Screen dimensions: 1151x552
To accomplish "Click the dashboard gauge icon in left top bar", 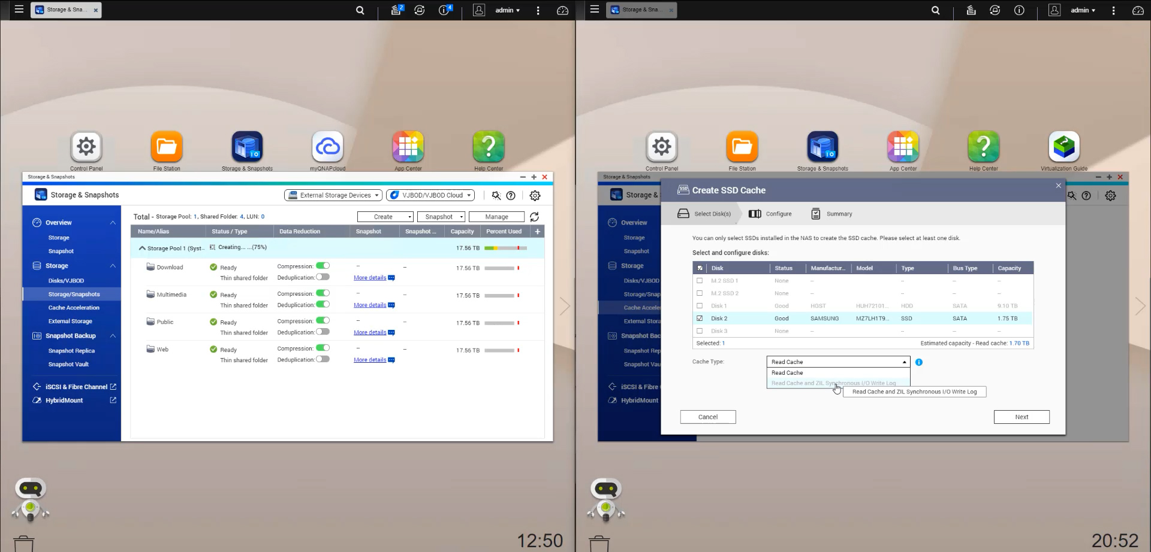I will point(562,10).
